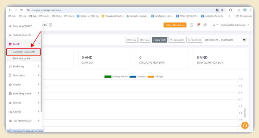Click the browser page reload icon
Image resolution: width=259 pixels, height=138 pixels.
click(x=22, y=10)
